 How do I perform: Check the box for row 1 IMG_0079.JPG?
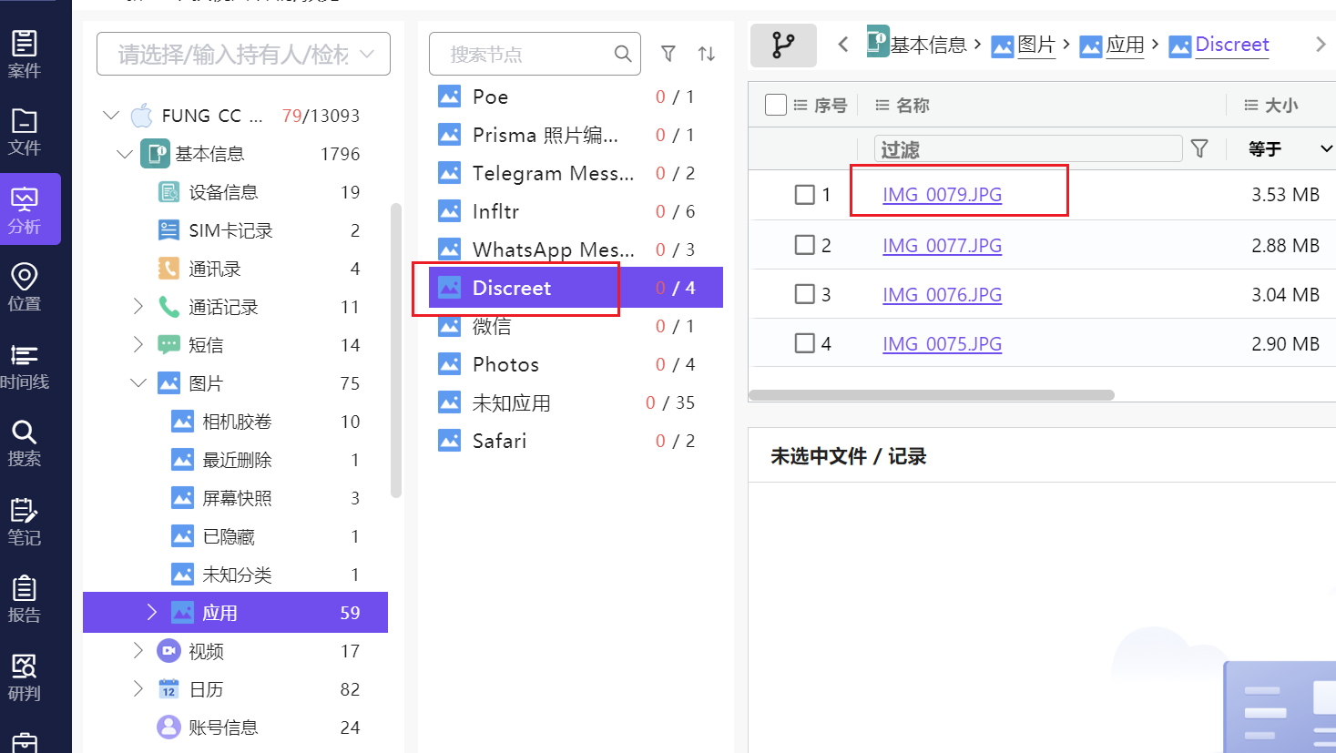pos(804,195)
